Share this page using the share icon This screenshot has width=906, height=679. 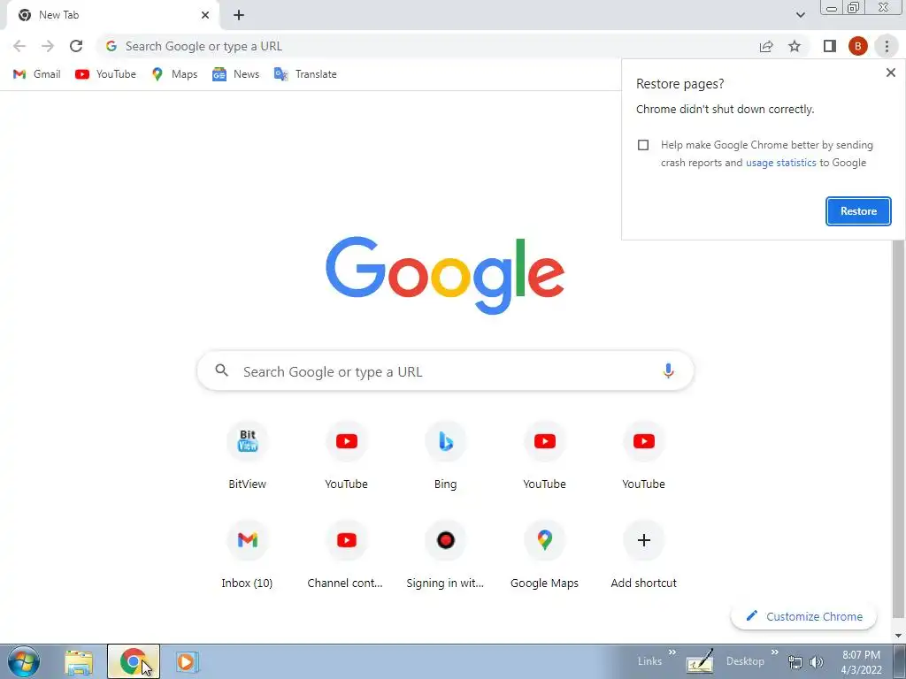click(766, 46)
